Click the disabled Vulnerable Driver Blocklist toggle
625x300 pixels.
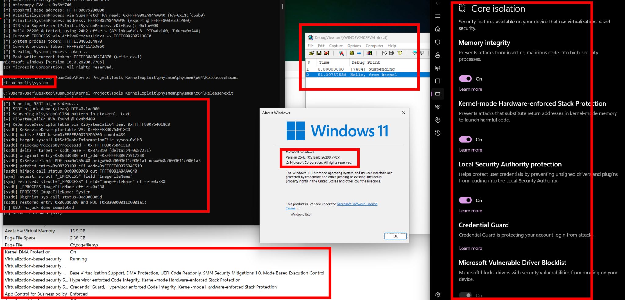coord(465,295)
